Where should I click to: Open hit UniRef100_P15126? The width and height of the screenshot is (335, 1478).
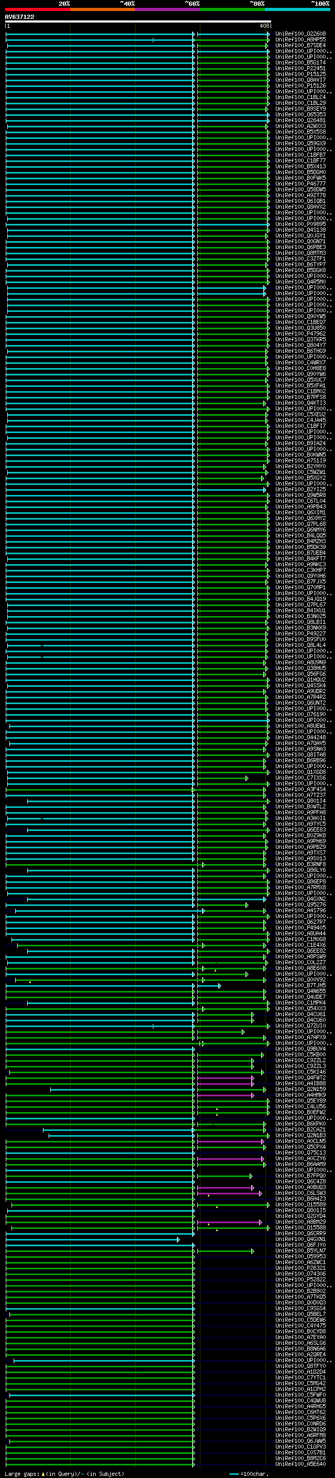tap(300, 85)
